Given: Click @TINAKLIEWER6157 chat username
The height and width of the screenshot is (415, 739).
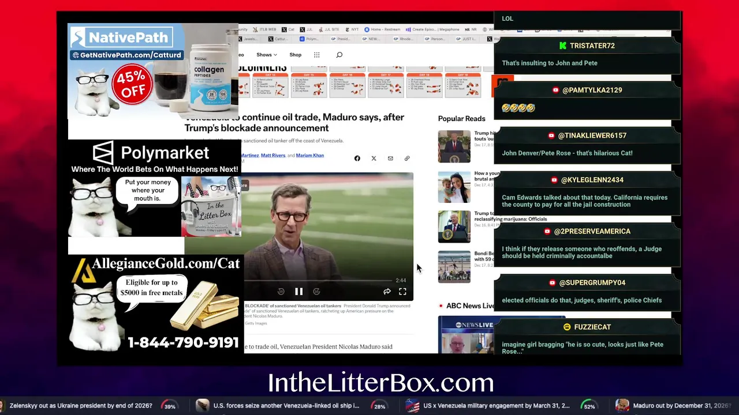Looking at the screenshot, I should [592, 135].
